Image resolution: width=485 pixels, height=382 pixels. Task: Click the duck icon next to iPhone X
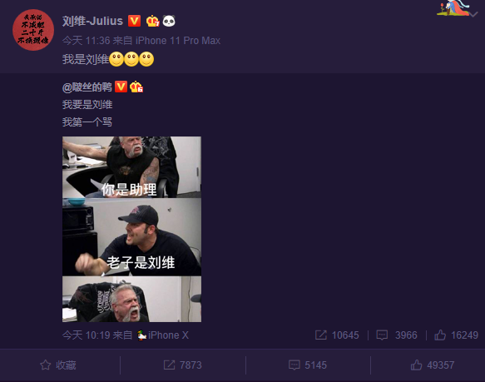141,335
